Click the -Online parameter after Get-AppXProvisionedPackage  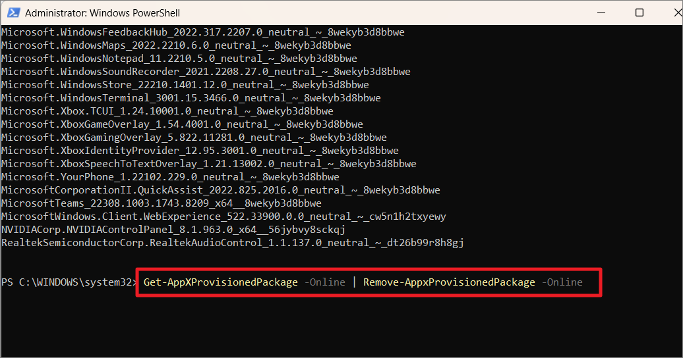pyautogui.click(x=325, y=282)
